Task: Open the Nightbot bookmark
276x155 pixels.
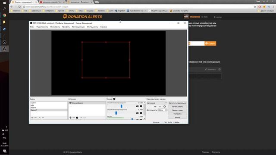Action: 120,11
